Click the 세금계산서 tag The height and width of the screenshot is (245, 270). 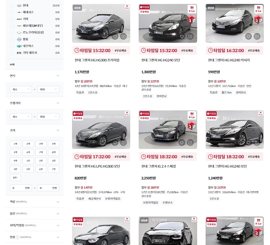[94, 199]
